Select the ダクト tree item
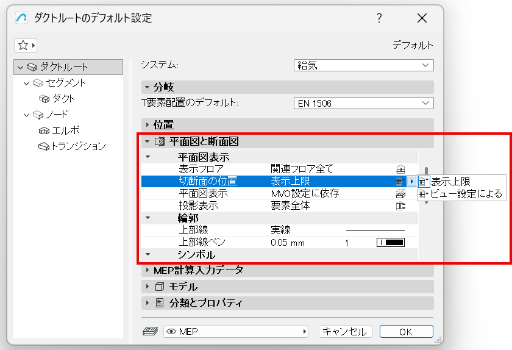Image resolution: width=512 pixels, height=350 pixels. coord(63,98)
